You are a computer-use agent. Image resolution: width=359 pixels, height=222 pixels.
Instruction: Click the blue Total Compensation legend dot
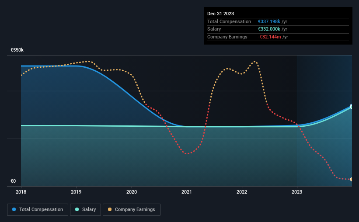point(14,209)
